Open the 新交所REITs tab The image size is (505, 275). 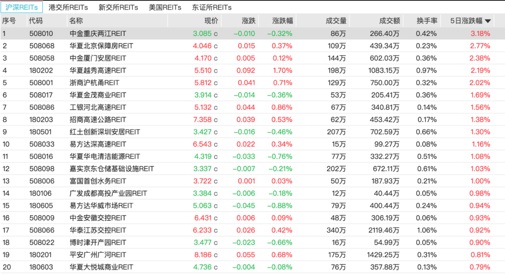(x=118, y=7)
